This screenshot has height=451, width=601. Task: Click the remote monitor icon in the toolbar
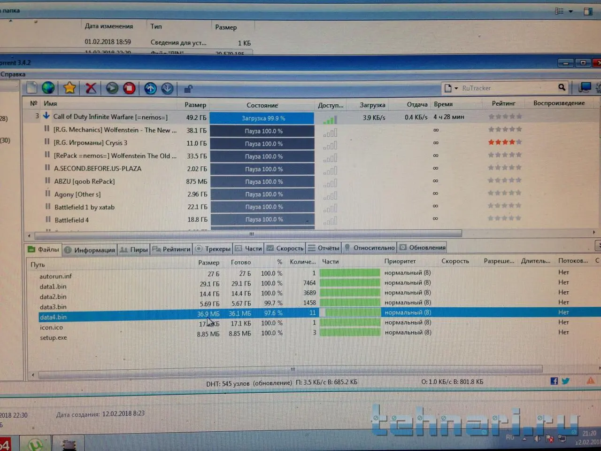coord(585,88)
